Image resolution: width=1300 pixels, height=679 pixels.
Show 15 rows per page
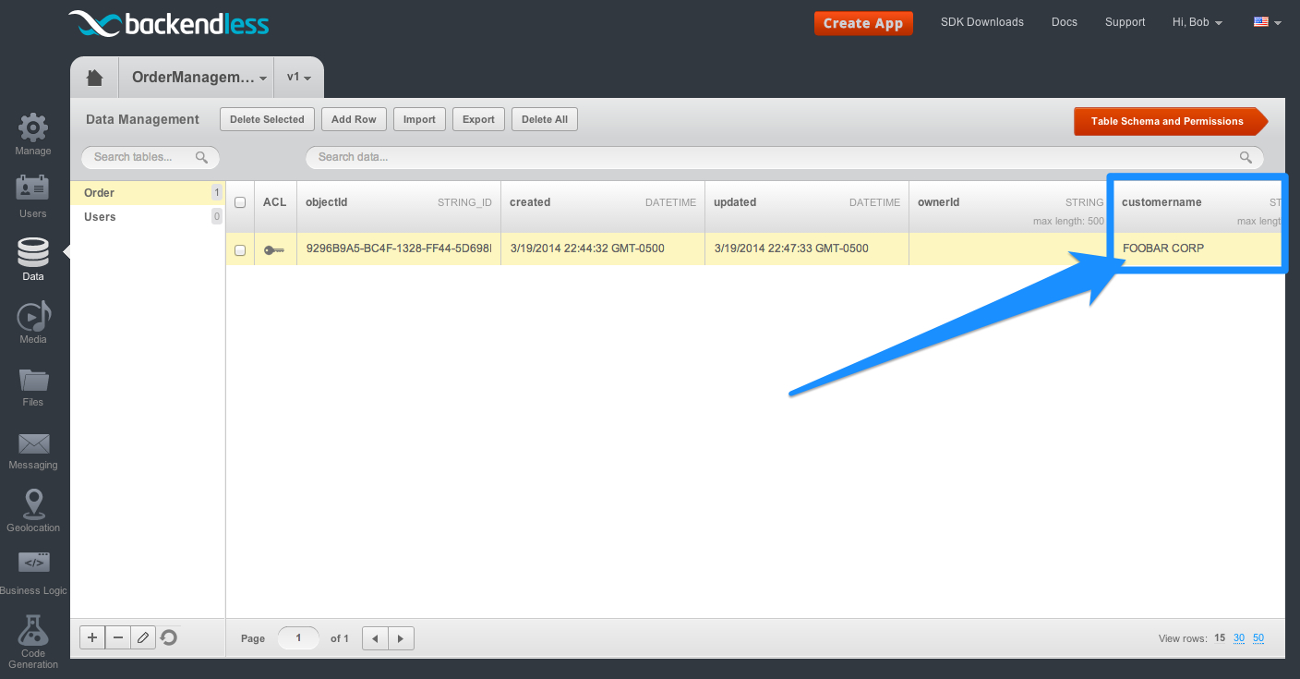[1220, 638]
